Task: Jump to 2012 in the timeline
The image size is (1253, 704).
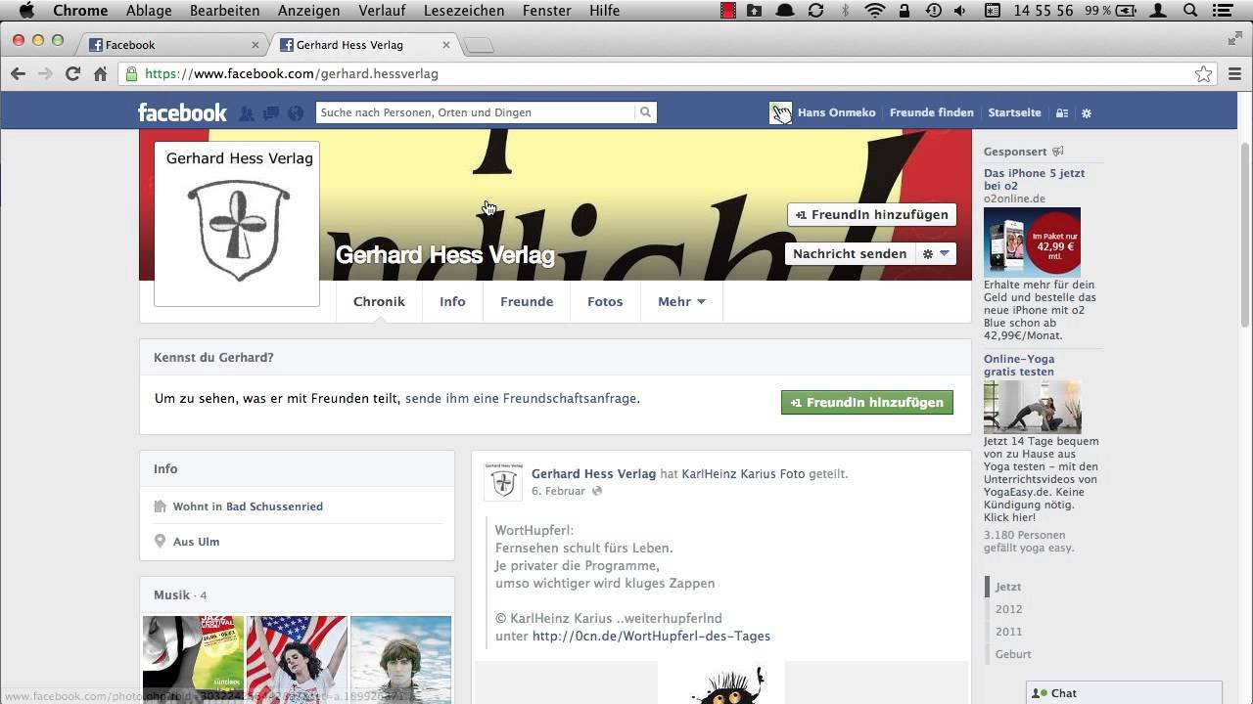Action: (x=1008, y=609)
